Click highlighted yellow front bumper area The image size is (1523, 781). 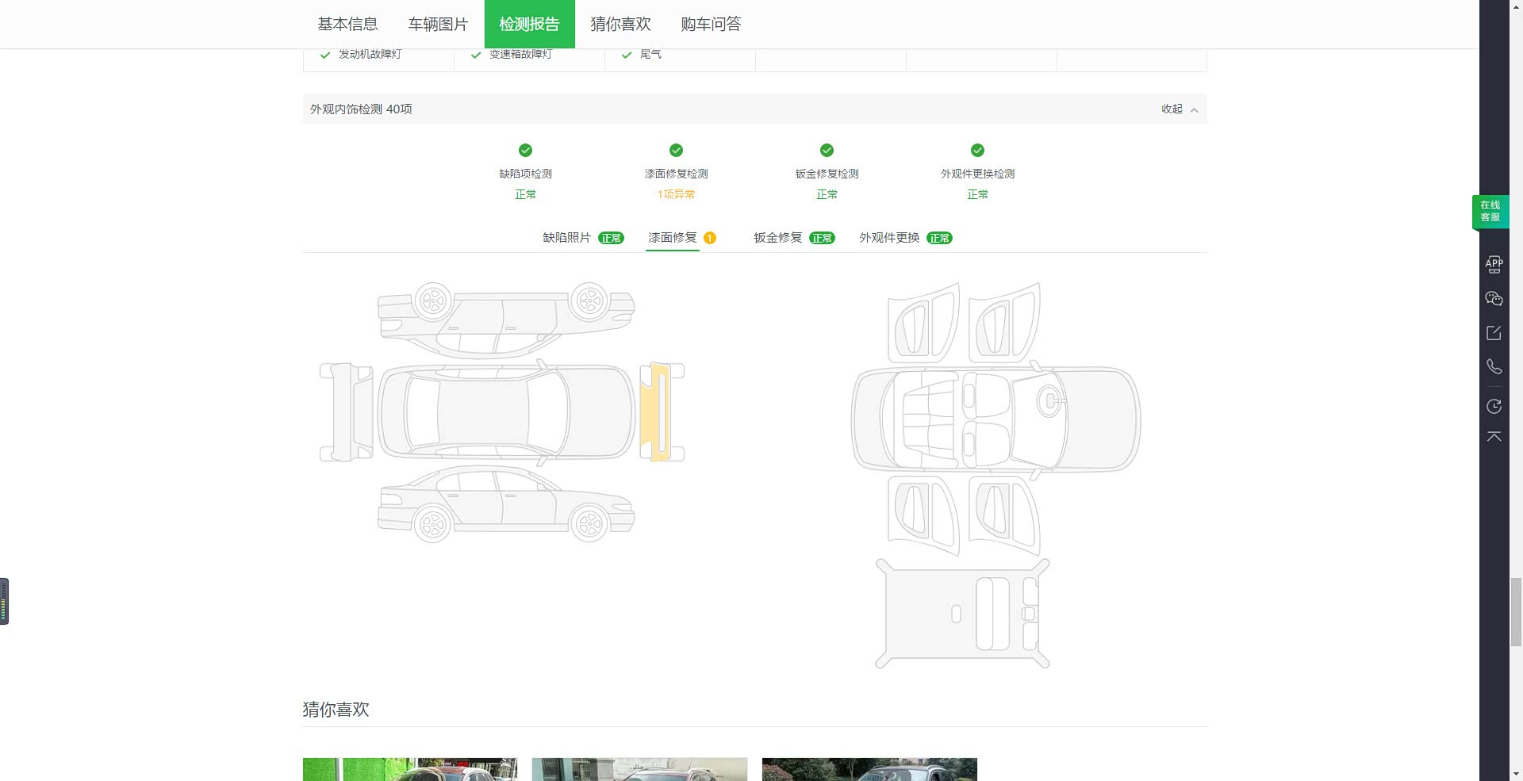(653, 412)
